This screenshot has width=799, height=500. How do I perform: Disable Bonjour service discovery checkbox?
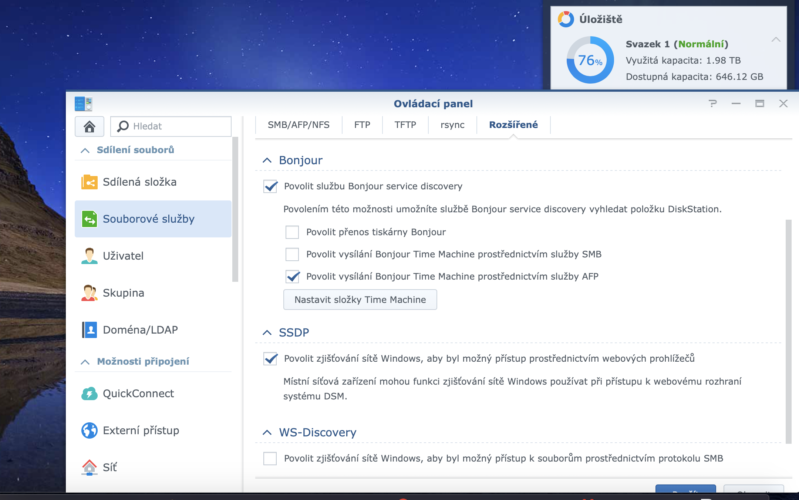click(x=270, y=186)
